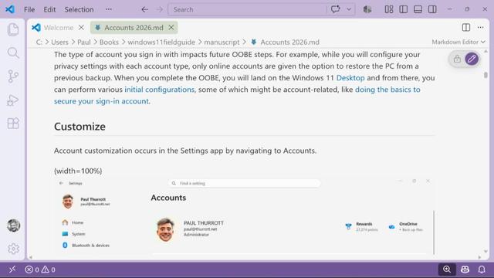Open the Books breadcrumb
The width and height of the screenshot is (494, 278).
(x=109, y=42)
